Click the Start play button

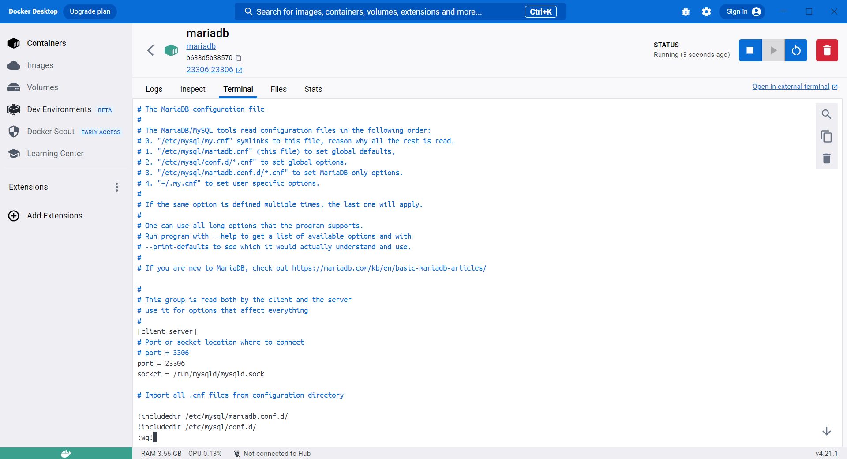click(773, 50)
